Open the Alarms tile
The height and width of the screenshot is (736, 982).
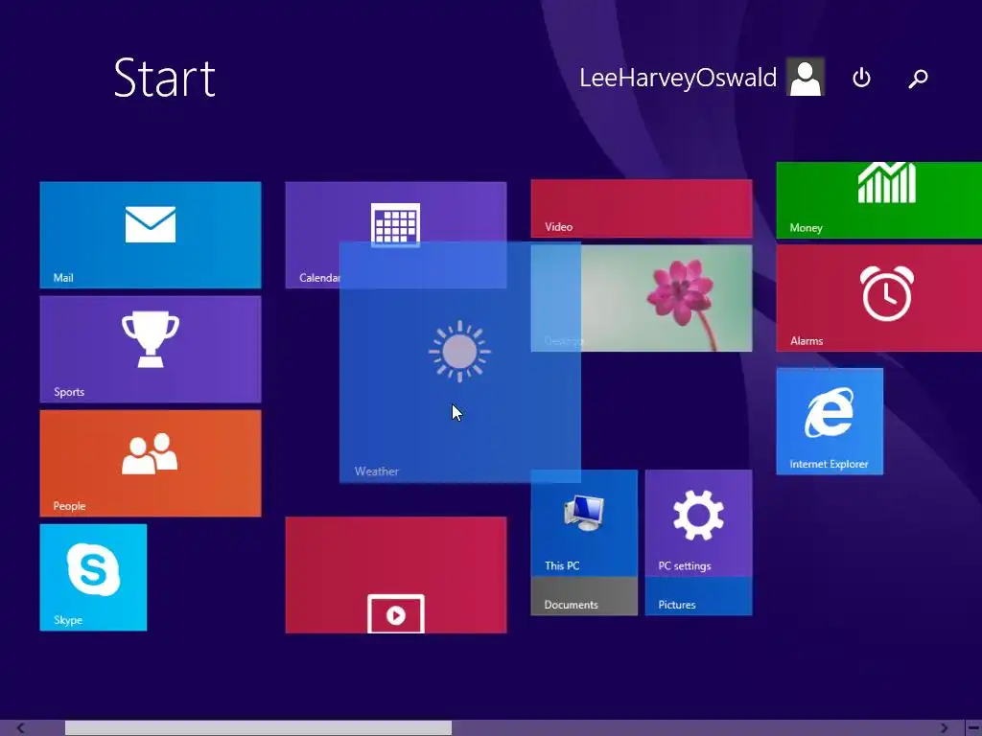coord(879,298)
